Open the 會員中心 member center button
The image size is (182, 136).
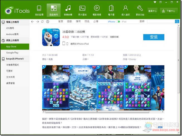click(x=153, y=11)
